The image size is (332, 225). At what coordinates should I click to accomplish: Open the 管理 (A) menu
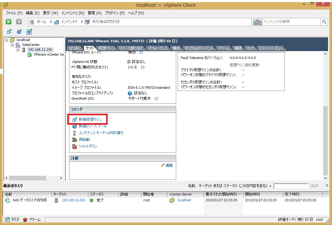[95, 13]
